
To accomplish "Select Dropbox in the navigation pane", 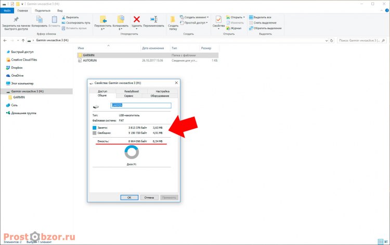I will click(x=15, y=68).
